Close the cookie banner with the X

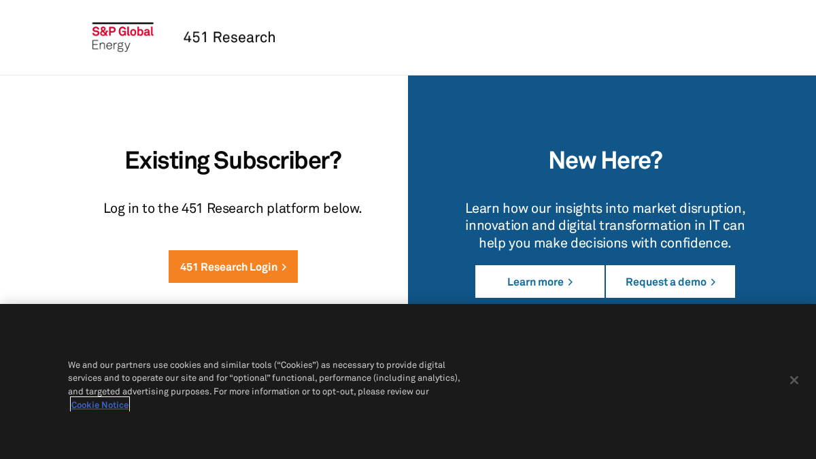tap(794, 380)
